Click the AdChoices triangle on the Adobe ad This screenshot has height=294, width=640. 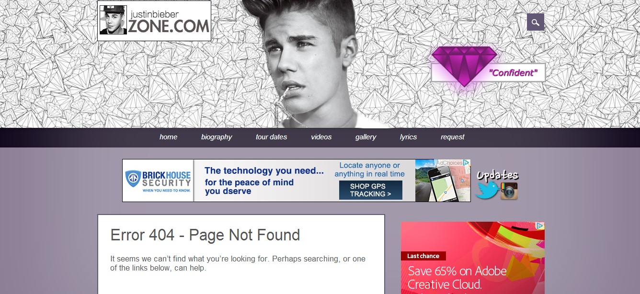click(x=539, y=226)
